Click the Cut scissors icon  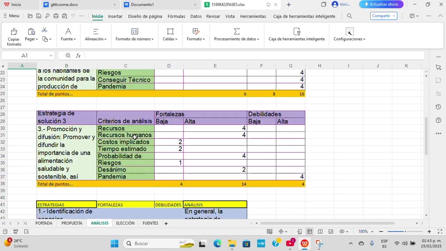coord(44,30)
